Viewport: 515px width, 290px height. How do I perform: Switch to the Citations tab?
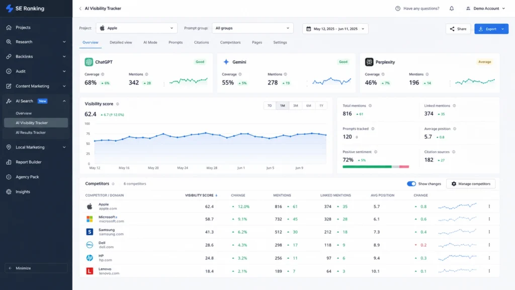coord(201,42)
